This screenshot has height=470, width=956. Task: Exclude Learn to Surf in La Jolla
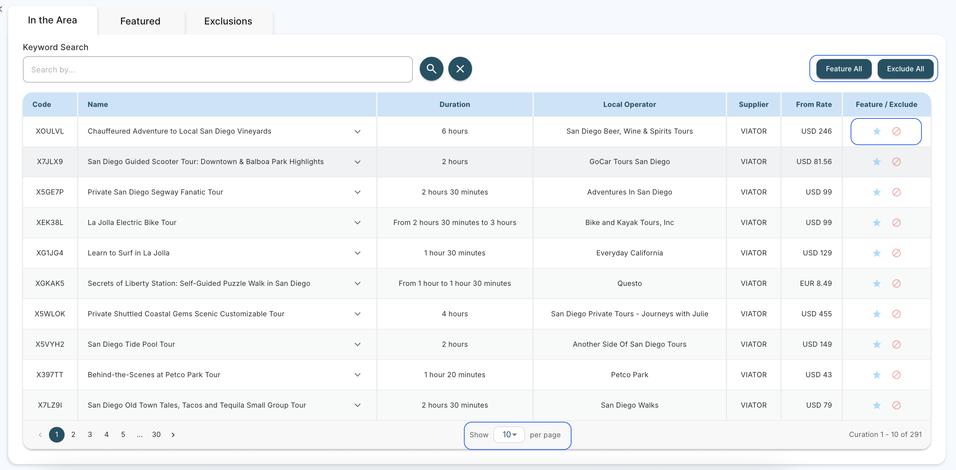coord(896,253)
